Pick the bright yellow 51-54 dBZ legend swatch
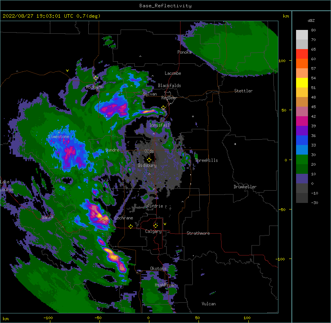The width and height of the screenshot is (331, 323). pos(302,83)
